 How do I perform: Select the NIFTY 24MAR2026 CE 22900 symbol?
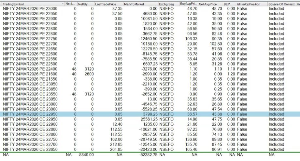(x=30, y=124)
